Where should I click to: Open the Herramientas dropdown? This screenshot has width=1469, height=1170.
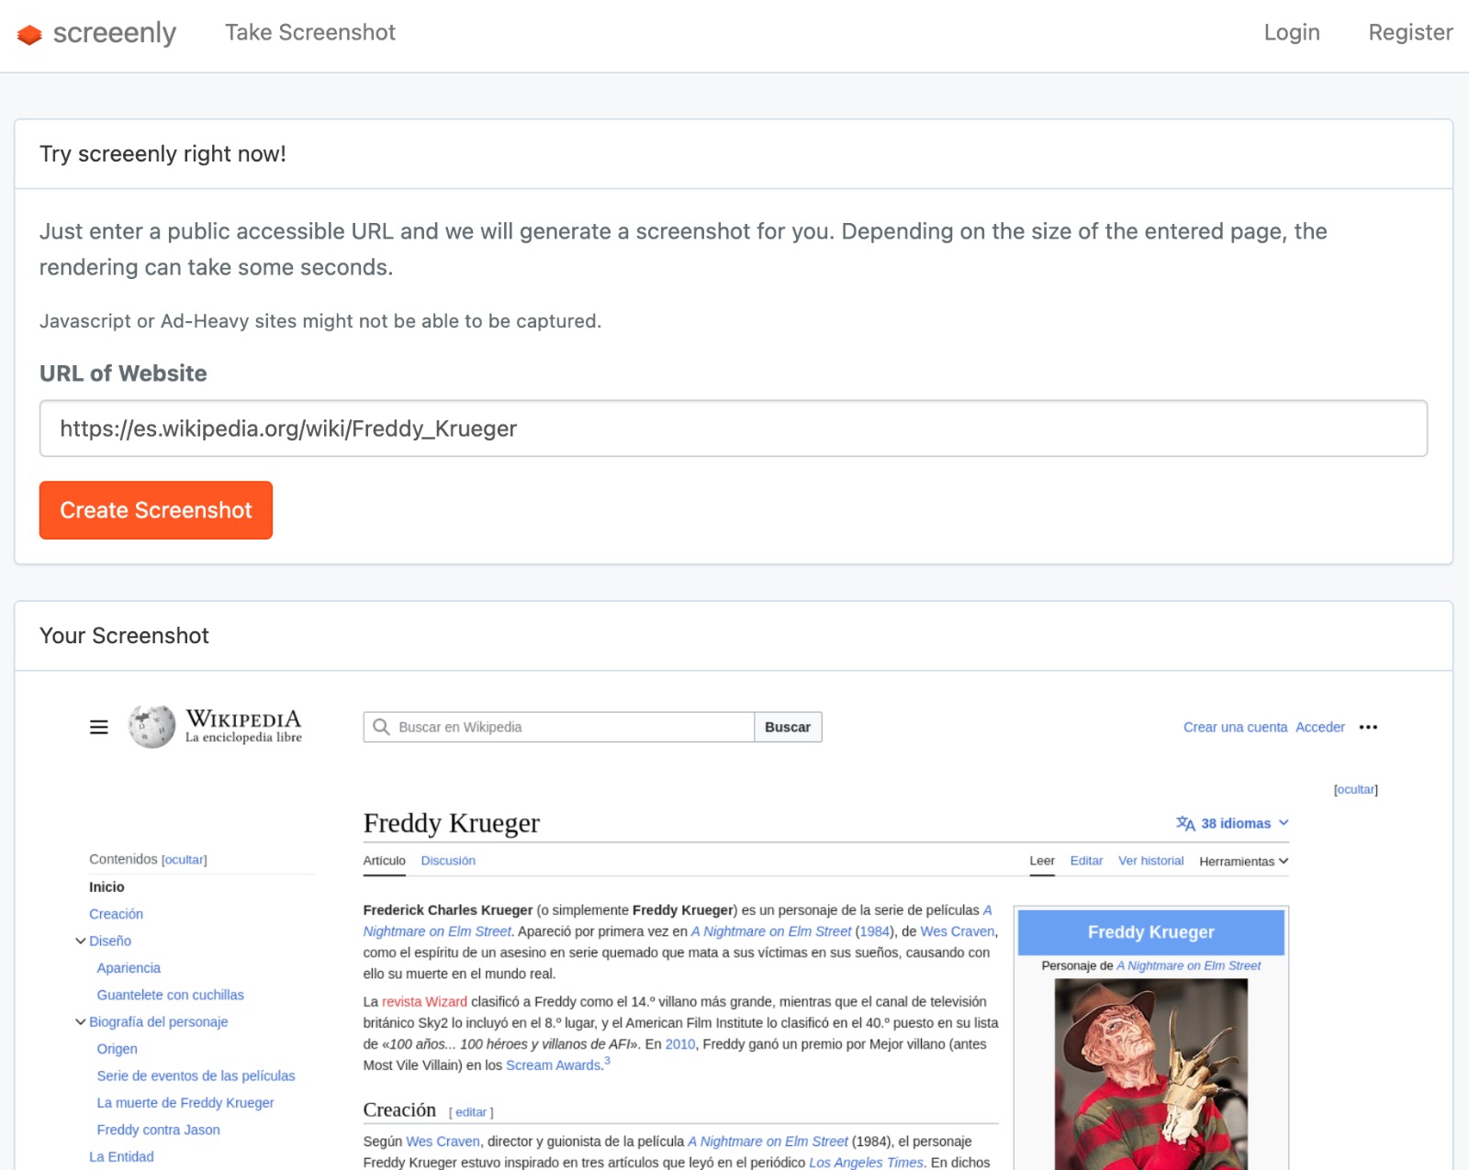[1243, 861]
